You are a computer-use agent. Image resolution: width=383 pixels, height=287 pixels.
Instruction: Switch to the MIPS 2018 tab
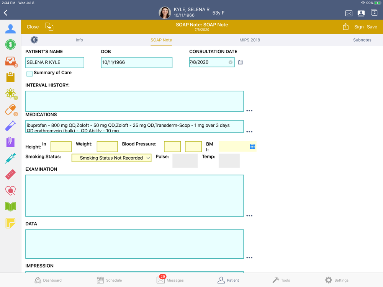tap(249, 40)
